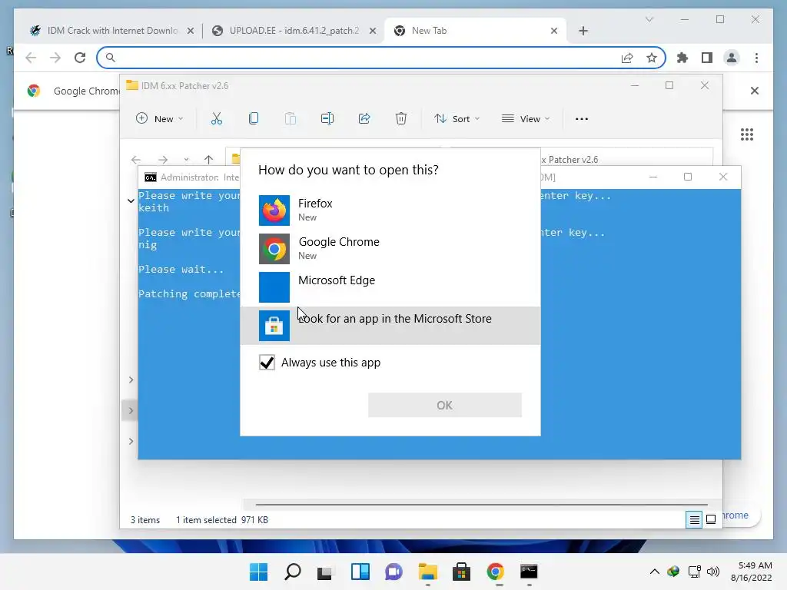
Task: Close the UPLOAD.EE browser tab
Action: [x=373, y=31]
